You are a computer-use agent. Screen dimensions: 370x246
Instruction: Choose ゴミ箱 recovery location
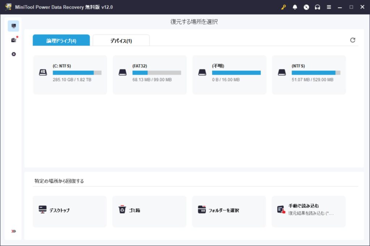coord(149,211)
